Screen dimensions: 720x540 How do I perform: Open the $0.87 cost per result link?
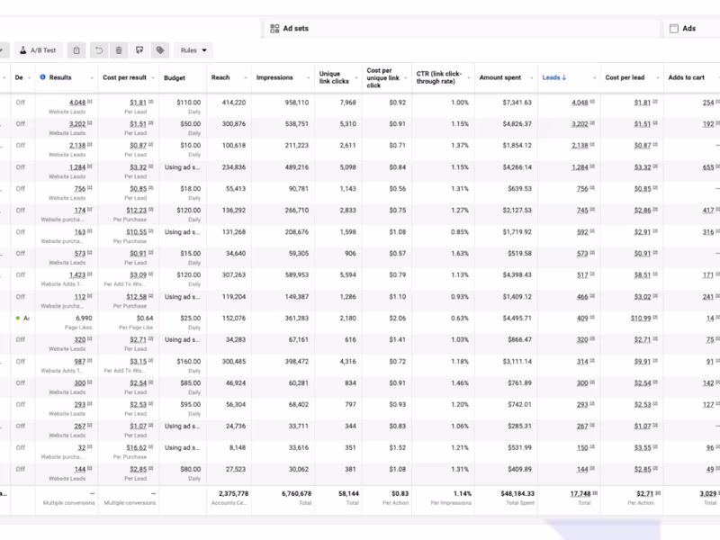[x=138, y=145]
